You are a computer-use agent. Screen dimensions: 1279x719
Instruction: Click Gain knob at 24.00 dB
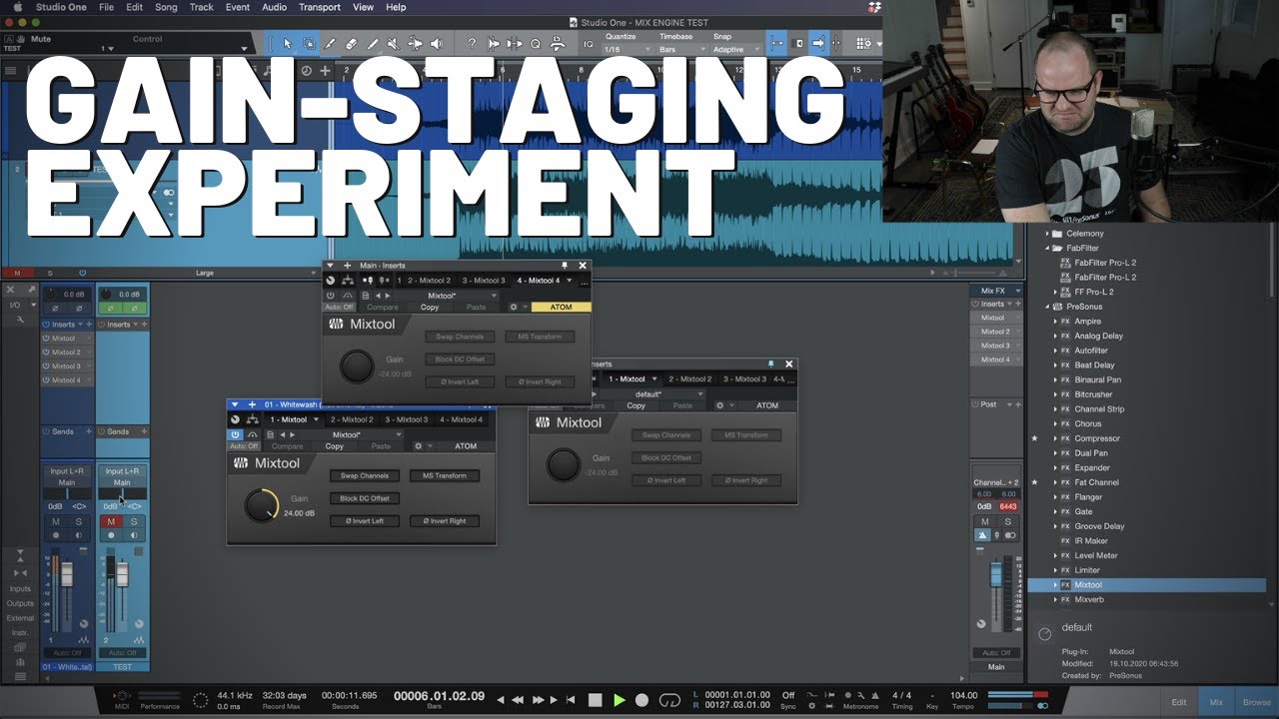(x=263, y=505)
